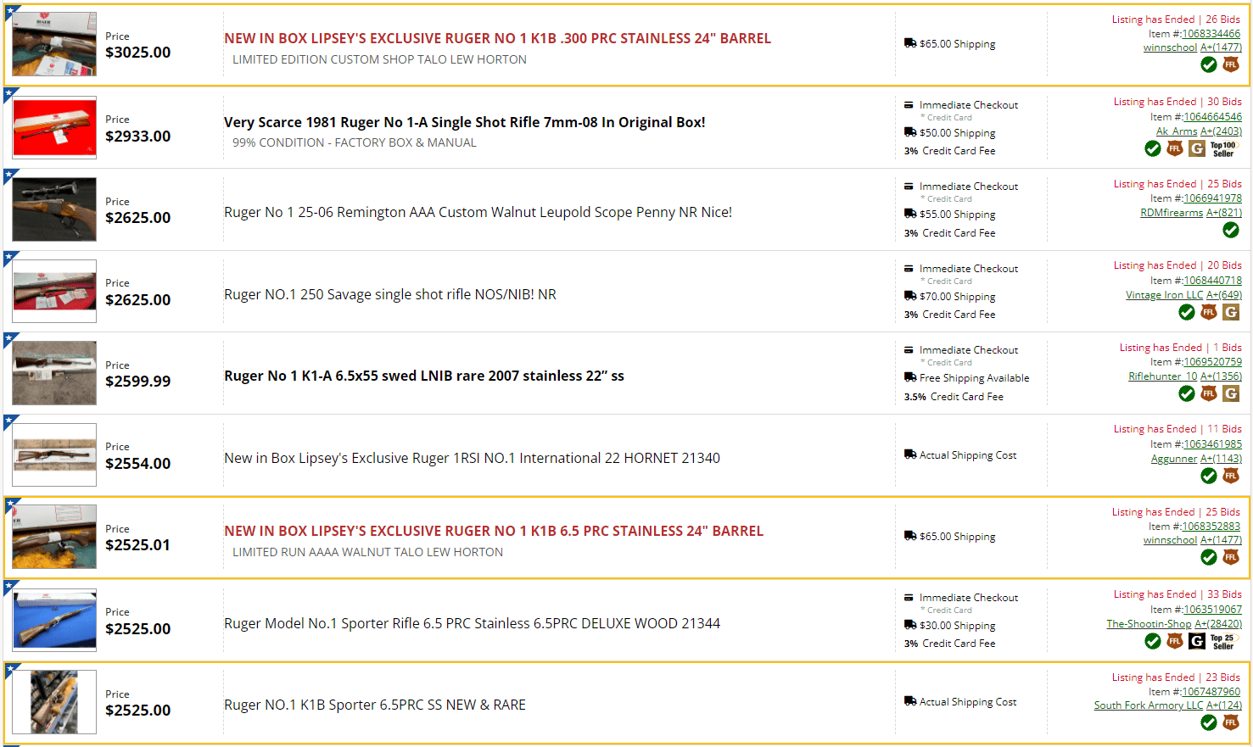Click the watch star on the 1981 Ruger No 1-A listing
The image size is (1253, 747).
11,94
